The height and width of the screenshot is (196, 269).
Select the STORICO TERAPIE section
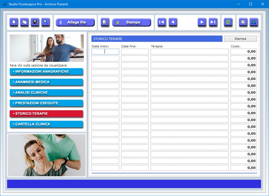[46, 114]
